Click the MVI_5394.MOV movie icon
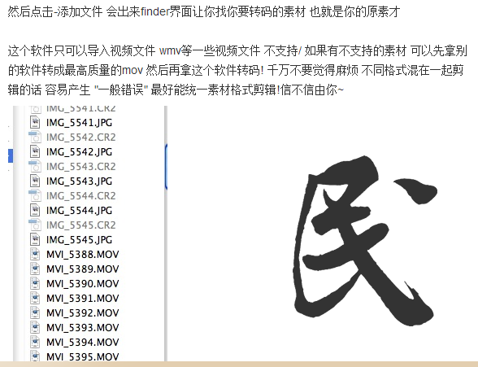 35,342
